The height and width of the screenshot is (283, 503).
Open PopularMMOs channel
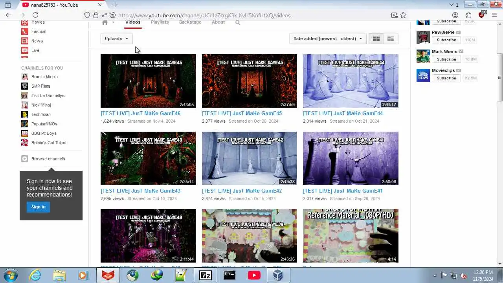coord(44,124)
